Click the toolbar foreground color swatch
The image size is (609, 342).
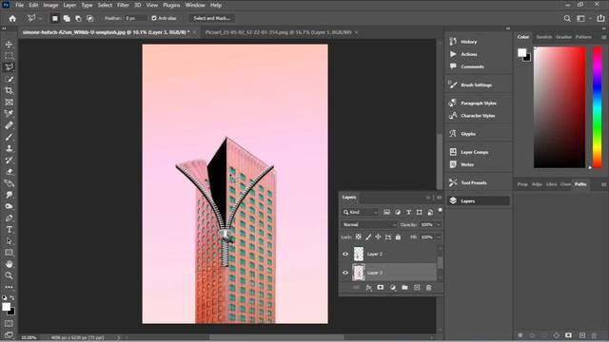[6, 307]
